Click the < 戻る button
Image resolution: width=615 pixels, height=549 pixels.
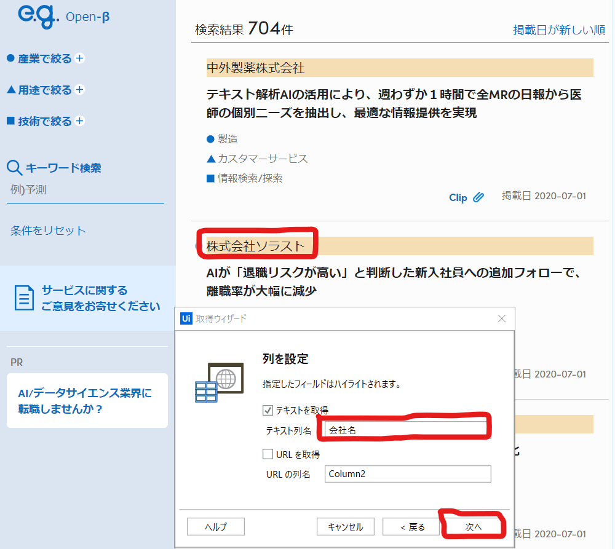point(412,527)
